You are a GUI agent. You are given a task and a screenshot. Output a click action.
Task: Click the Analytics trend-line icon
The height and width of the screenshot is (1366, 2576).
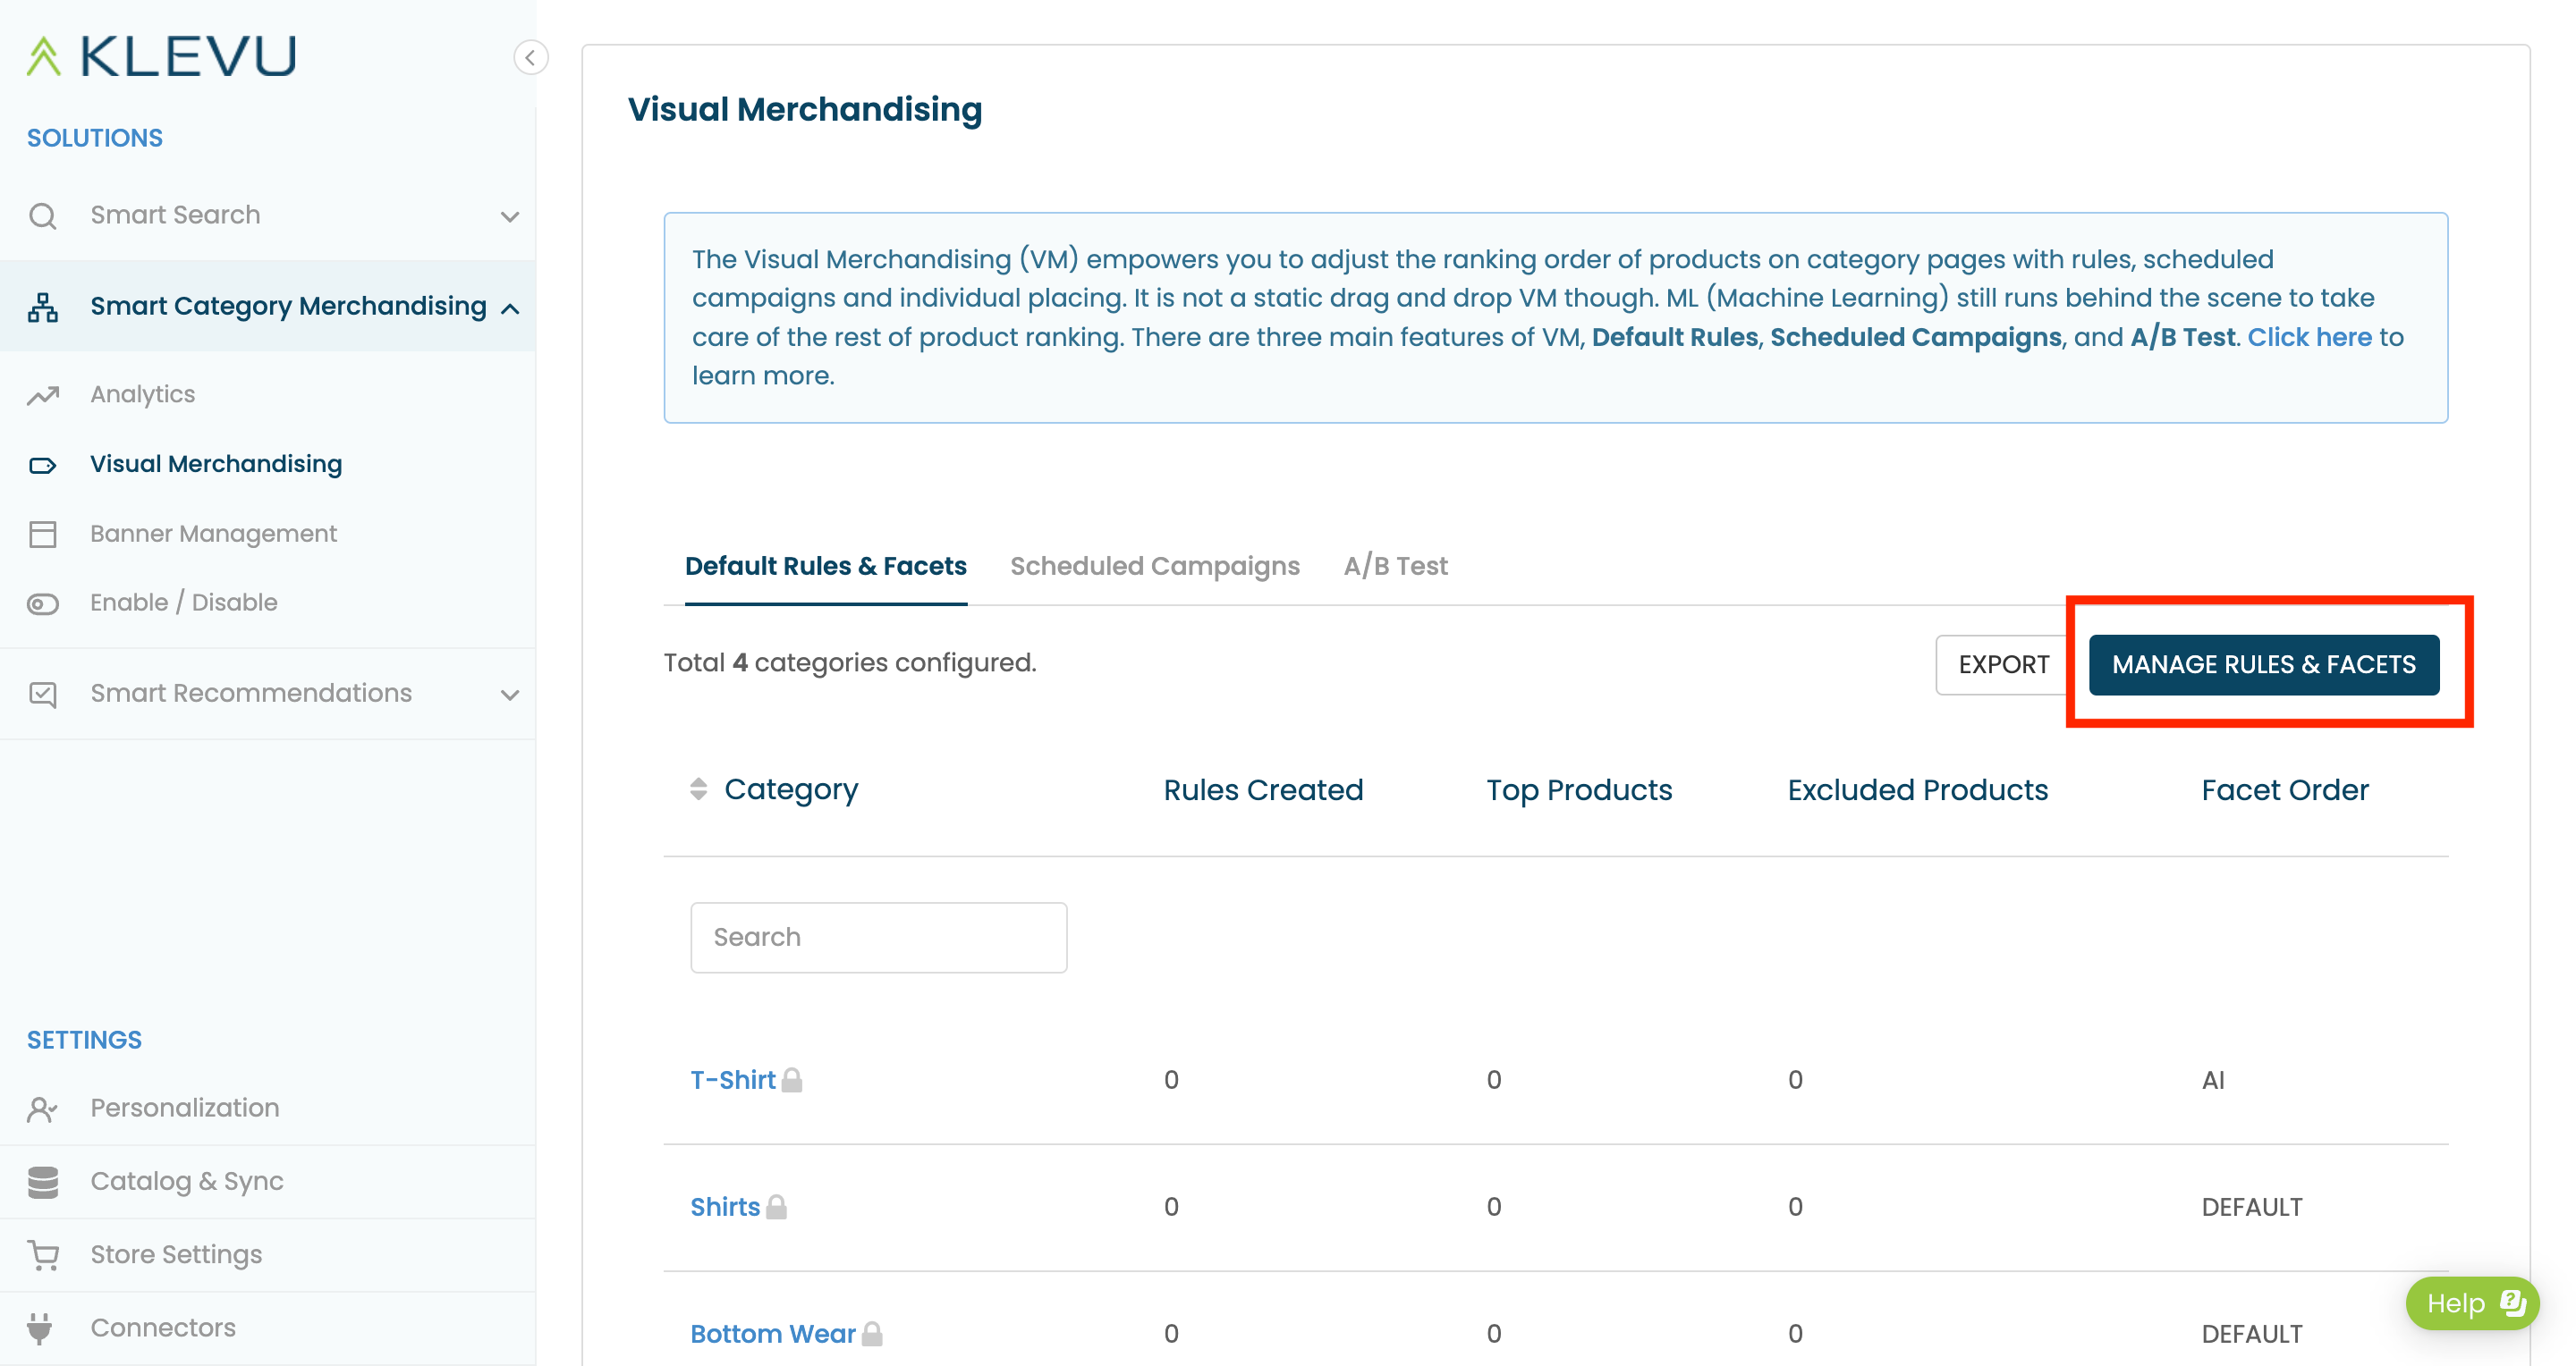point(43,396)
